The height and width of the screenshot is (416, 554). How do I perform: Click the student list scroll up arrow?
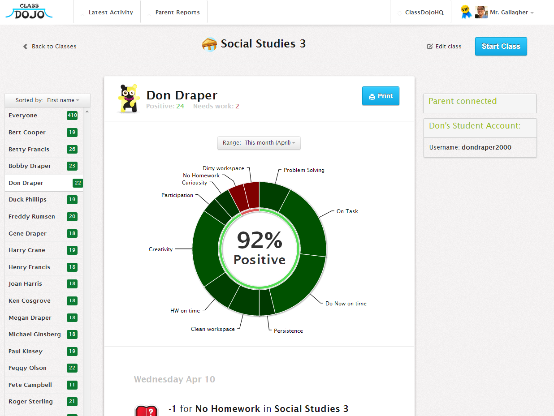click(87, 112)
